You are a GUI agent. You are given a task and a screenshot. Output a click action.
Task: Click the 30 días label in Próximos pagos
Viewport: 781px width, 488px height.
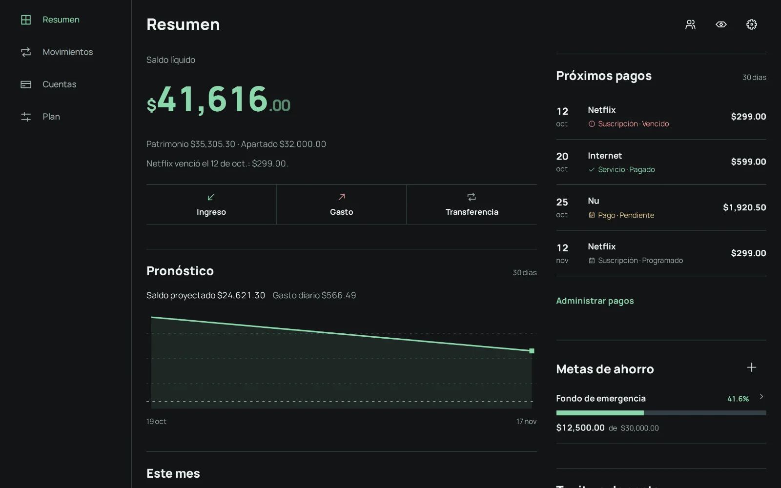754,78
